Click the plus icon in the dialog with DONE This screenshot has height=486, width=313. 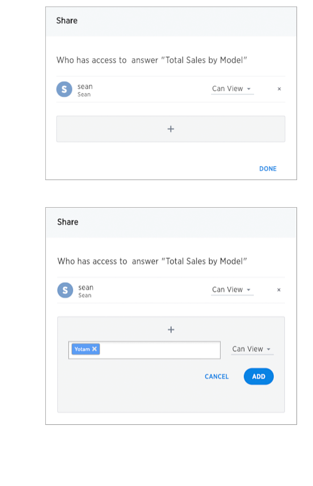pos(171,129)
